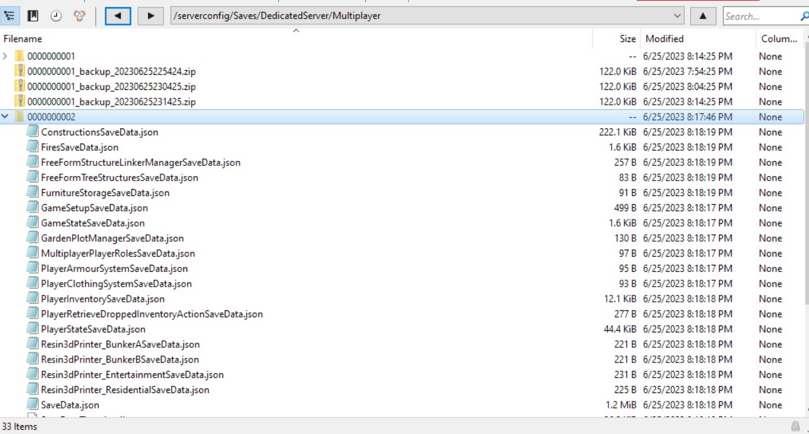This screenshot has height=434, width=809.
Task: Open the History clock icon
Action: click(x=56, y=16)
